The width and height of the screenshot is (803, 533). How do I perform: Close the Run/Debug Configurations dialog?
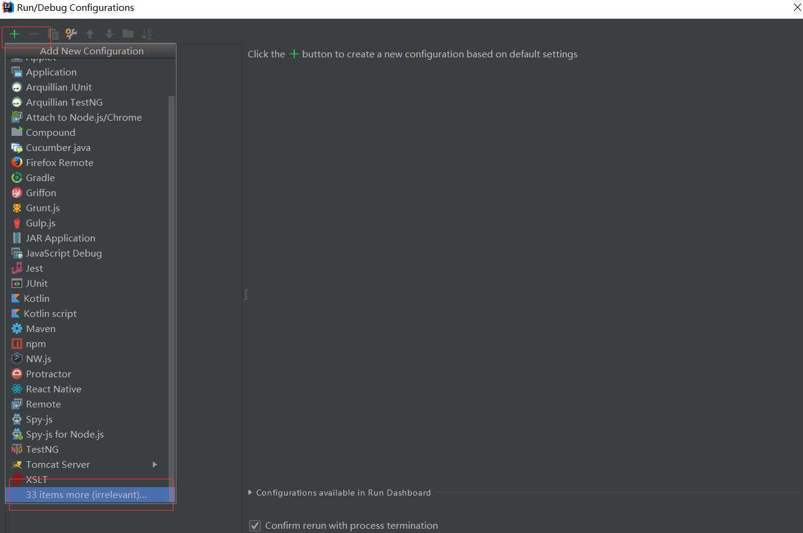point(796,7)
